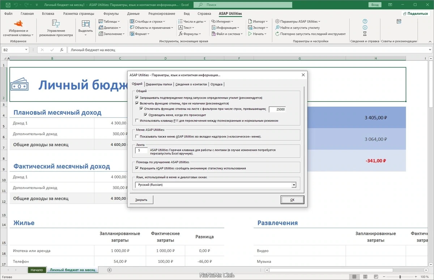Open the Импорт dropdown
434x280 pixels.
click(258, 21)
